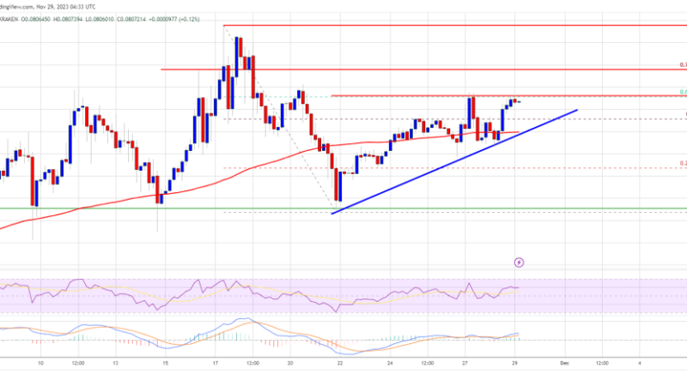Click date label 29 on time axis
The image size is (687, 386).
click(x=514, y=363)
